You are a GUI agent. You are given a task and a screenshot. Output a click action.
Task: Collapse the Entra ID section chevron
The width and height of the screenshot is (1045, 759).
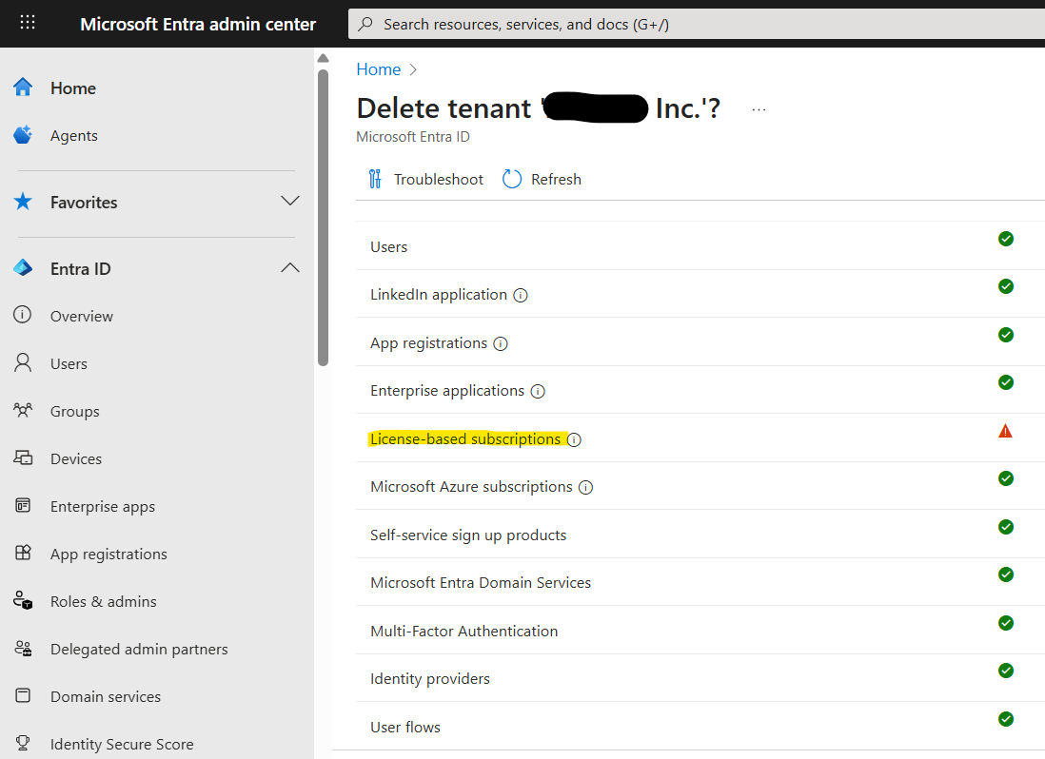(x=290, y=267)
